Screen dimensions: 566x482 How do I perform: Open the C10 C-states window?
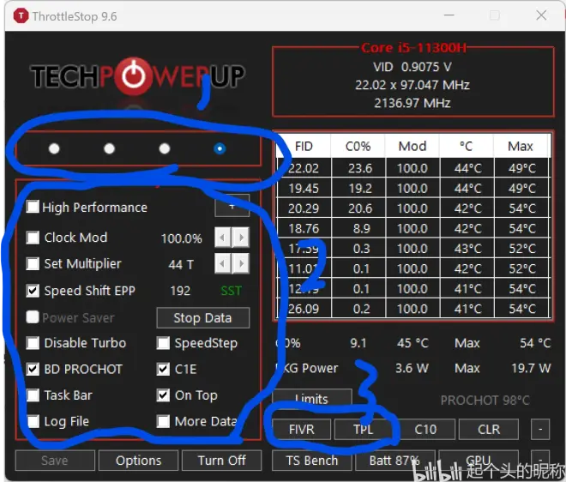coord(425,430)
